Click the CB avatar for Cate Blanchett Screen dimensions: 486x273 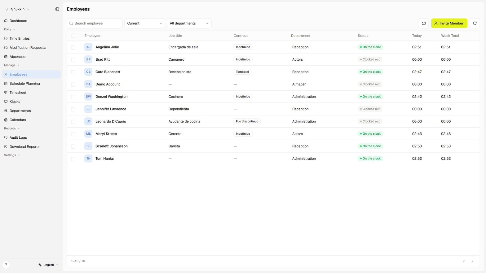88,72
